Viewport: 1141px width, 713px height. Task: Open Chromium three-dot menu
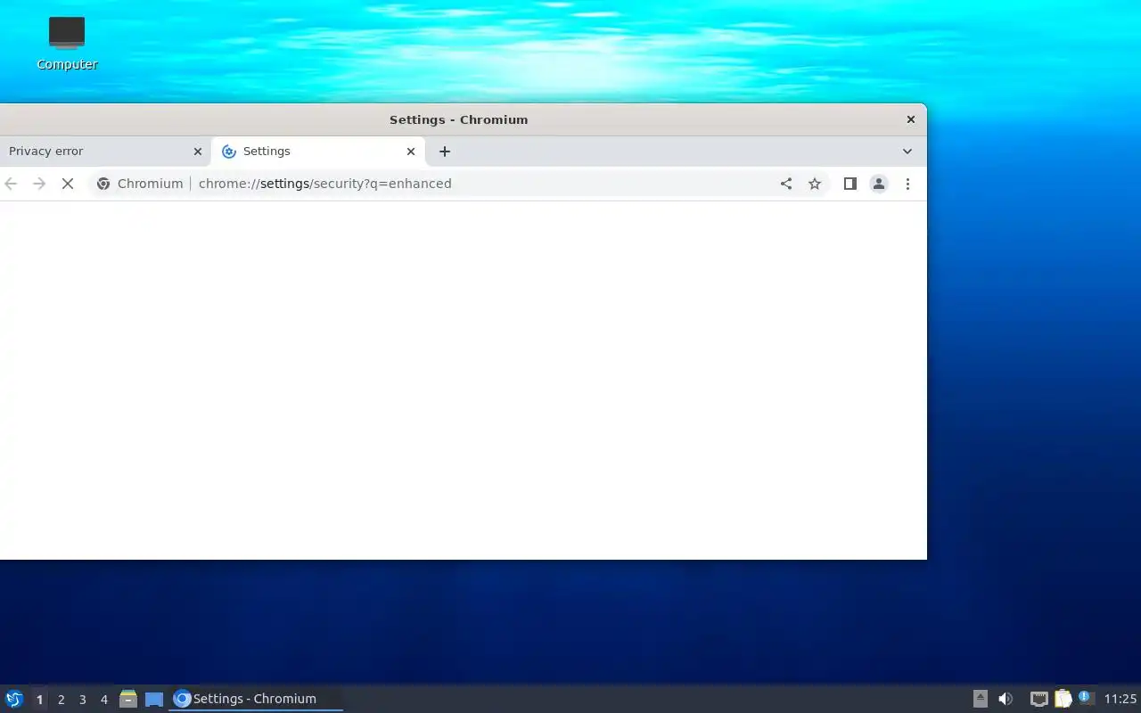pyautogui.click(x=907, y=184)
